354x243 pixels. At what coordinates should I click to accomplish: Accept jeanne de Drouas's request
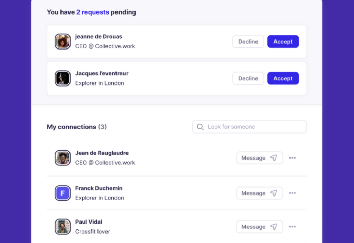click(x=283, y=42)
